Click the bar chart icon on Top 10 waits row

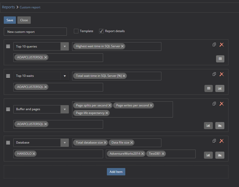coord(220,88)
